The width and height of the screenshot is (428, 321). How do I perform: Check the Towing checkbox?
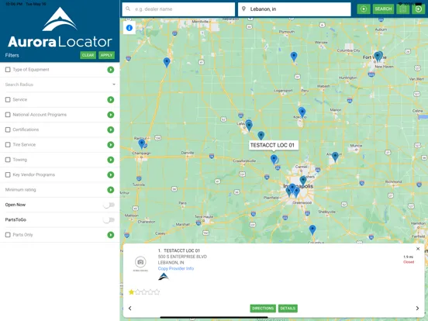8,160
